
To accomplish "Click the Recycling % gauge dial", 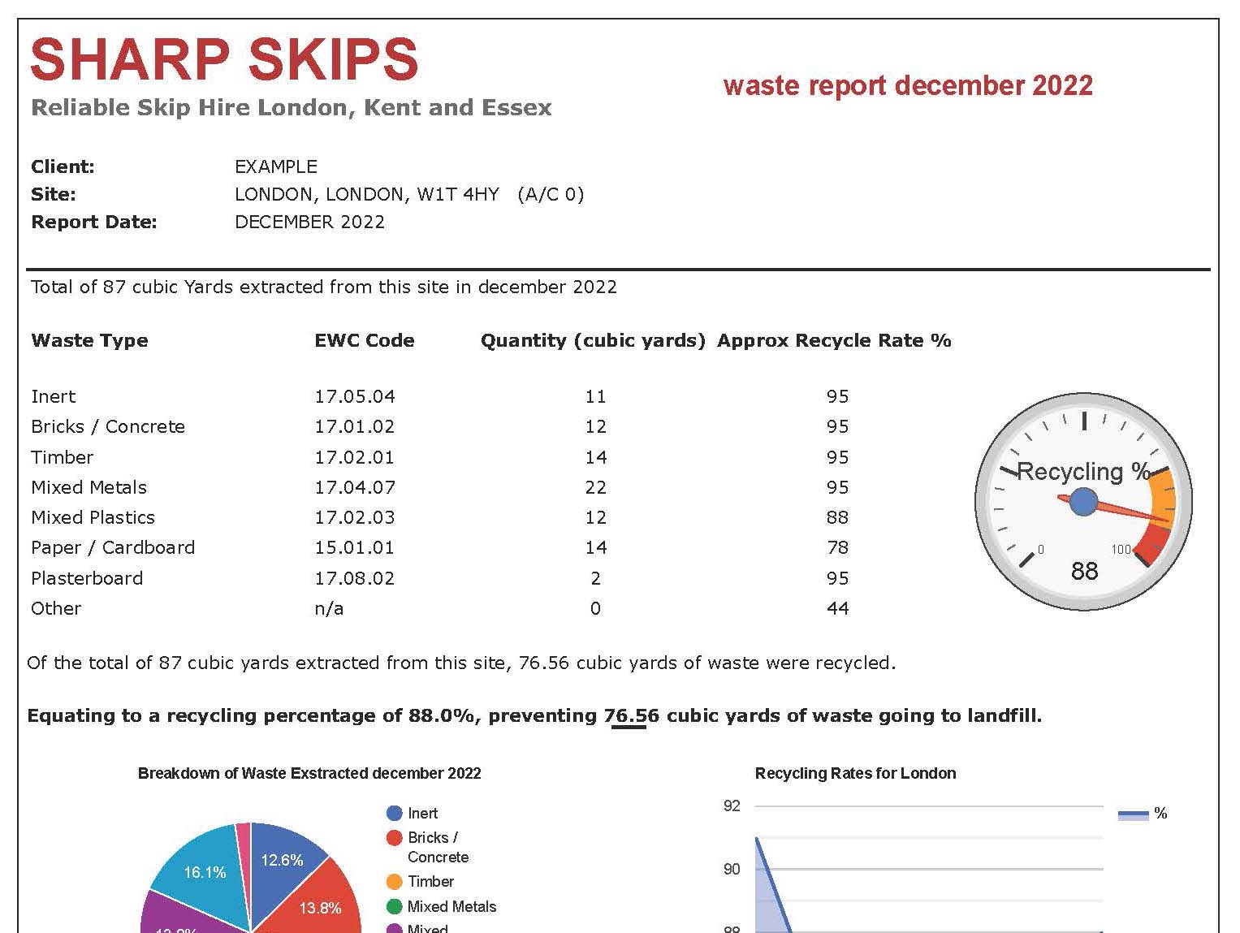I will [1083, 502].
